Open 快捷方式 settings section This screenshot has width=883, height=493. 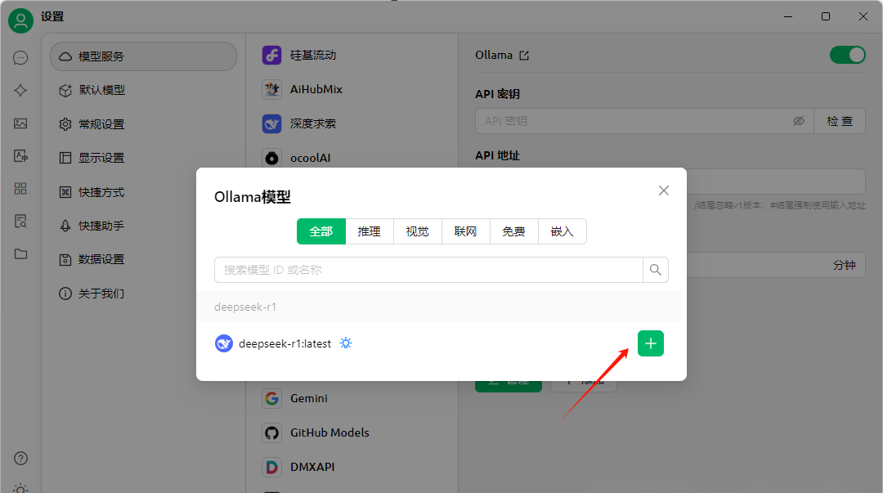coord(143,192)
